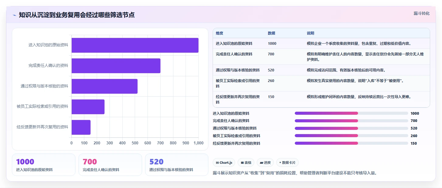
Task: Click the title 知识从沉淀到业务复用会经过哪些筛选节点
Action: tap(77, 15)
